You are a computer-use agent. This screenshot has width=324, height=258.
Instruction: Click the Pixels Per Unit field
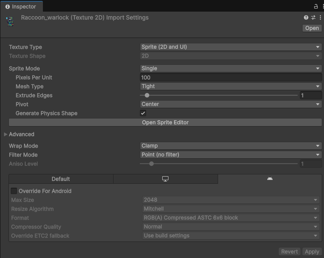point(231,77)
